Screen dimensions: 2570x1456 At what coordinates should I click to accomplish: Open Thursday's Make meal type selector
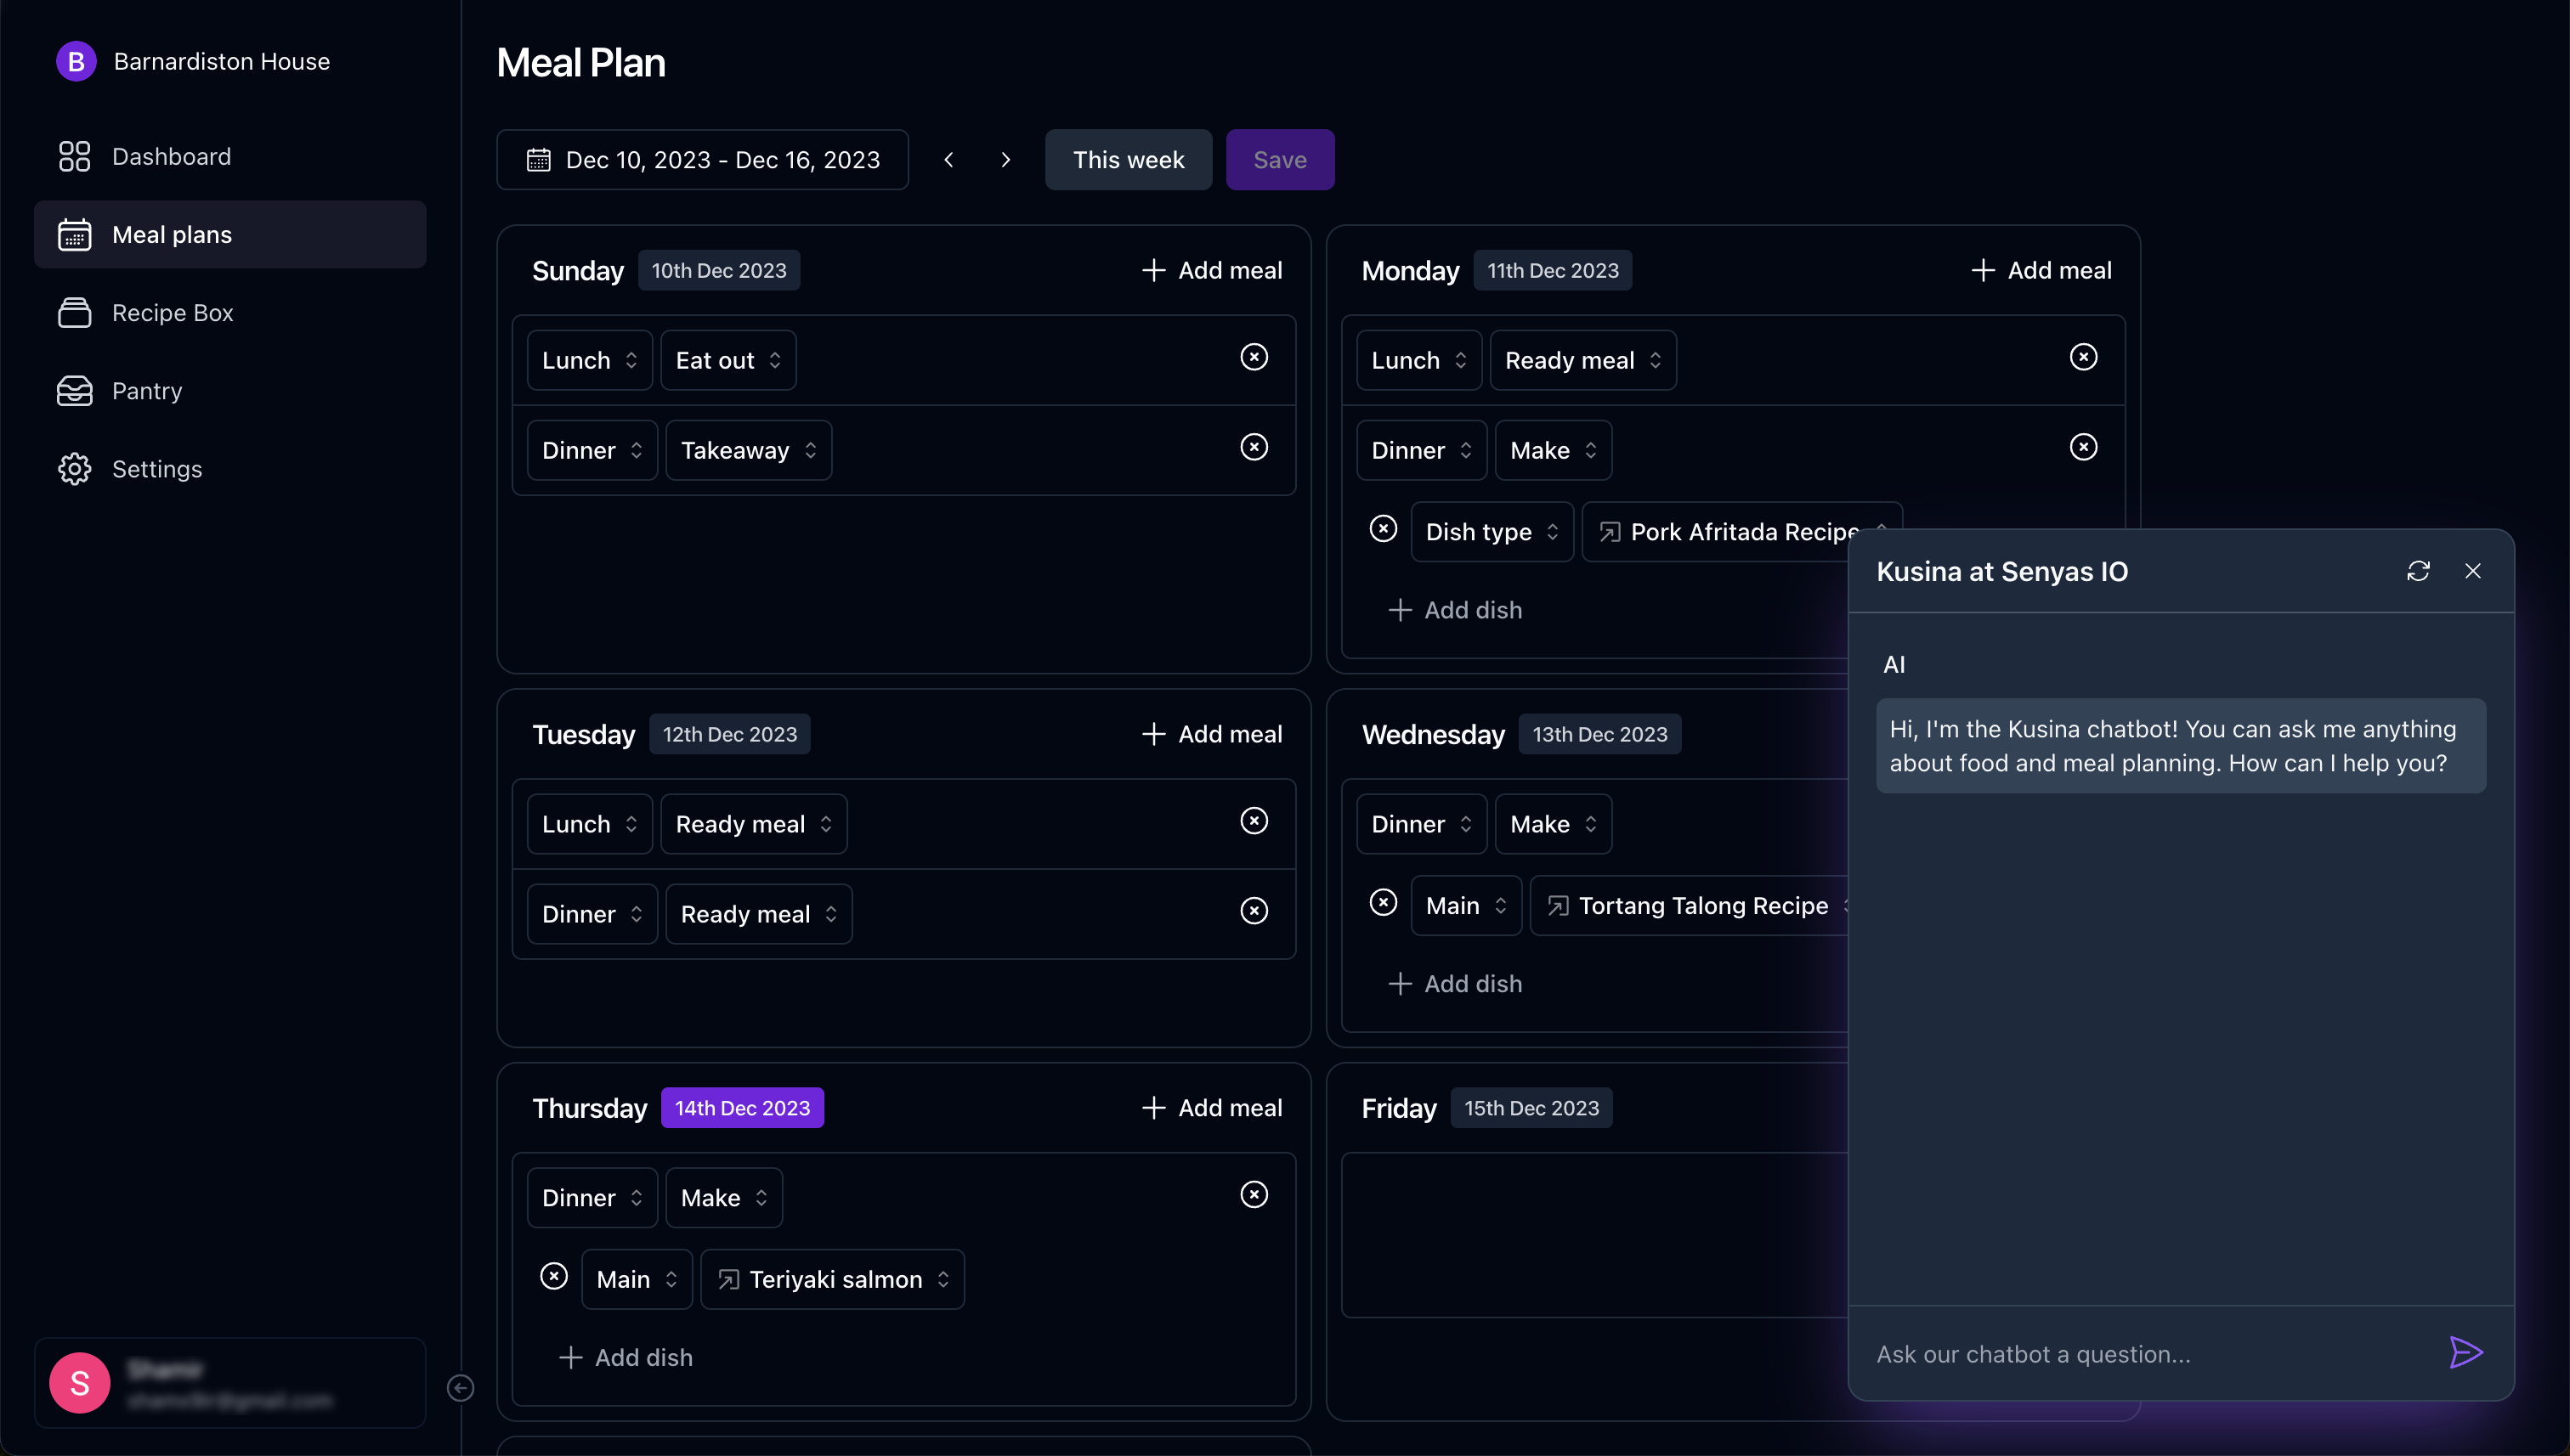[x=723, y=1198]
